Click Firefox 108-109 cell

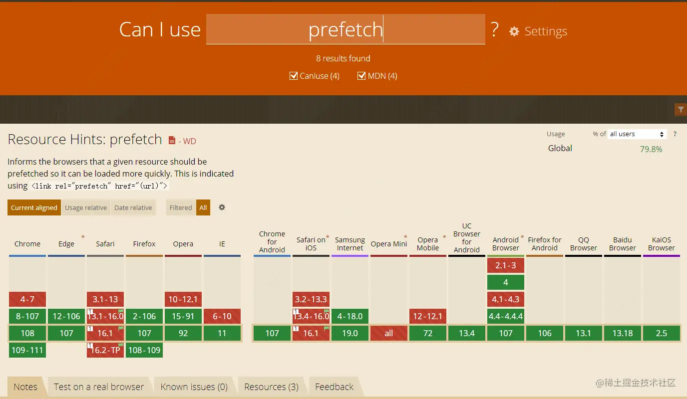pyautogui.click(x=144, y=350)
